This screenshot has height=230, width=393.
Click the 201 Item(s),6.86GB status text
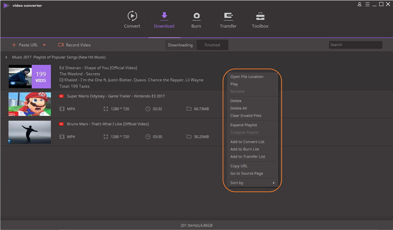click(196, 225)
